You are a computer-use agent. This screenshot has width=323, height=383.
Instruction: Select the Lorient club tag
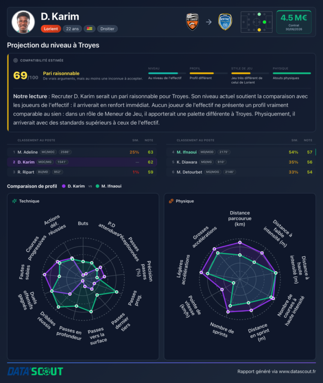51,29
